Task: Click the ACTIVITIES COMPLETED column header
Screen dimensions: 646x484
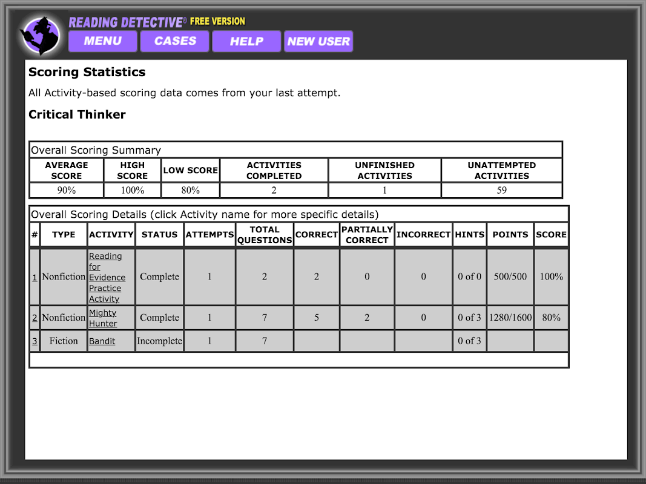Action: pyautogui.click(x=274, y=171)
